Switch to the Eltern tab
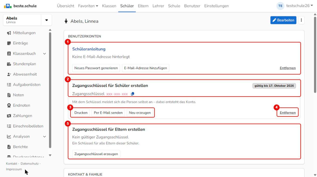Screen dimensions: 317x177 143,6
